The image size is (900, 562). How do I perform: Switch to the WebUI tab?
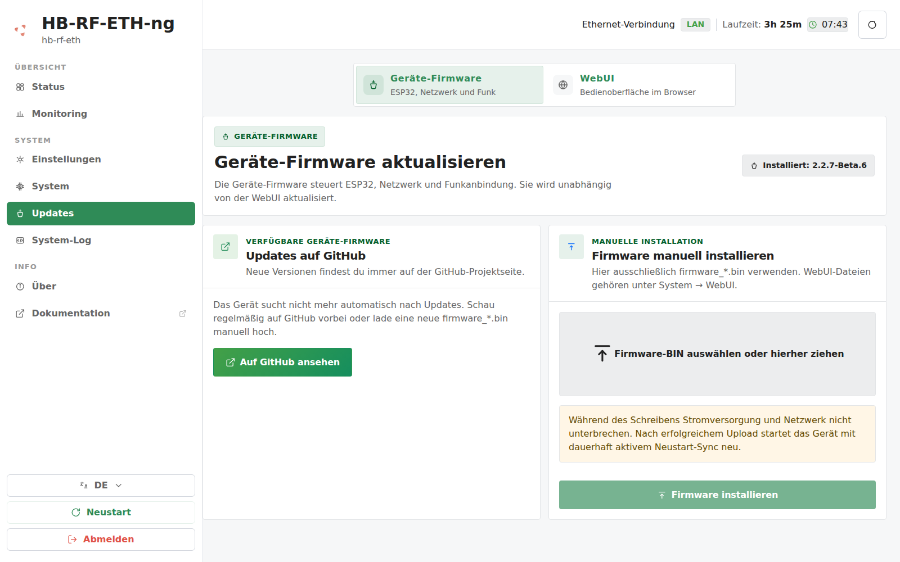pyautogui.click(x=639, y=85)
